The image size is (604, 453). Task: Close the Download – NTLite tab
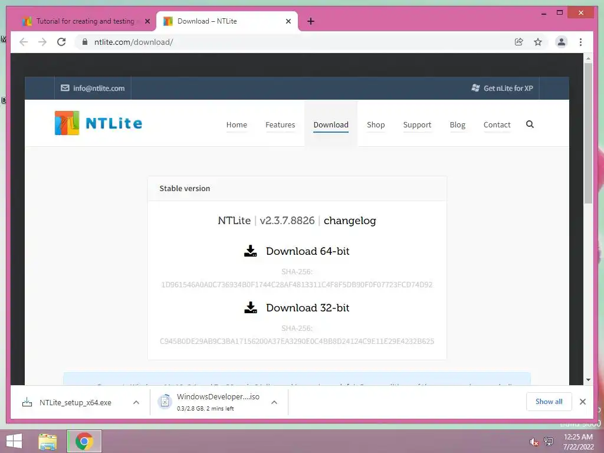coord(288,21)
